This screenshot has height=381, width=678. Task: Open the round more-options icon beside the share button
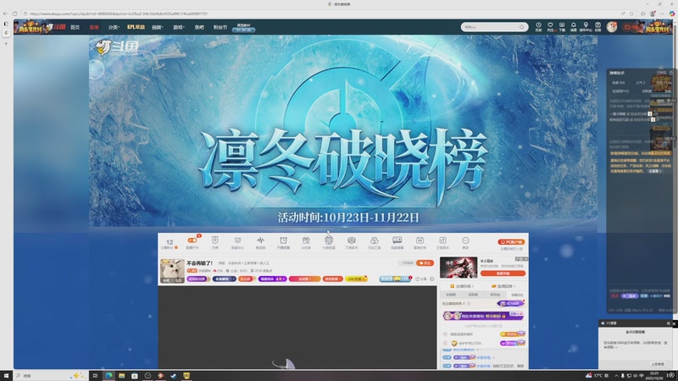click(x=431, y=279)
